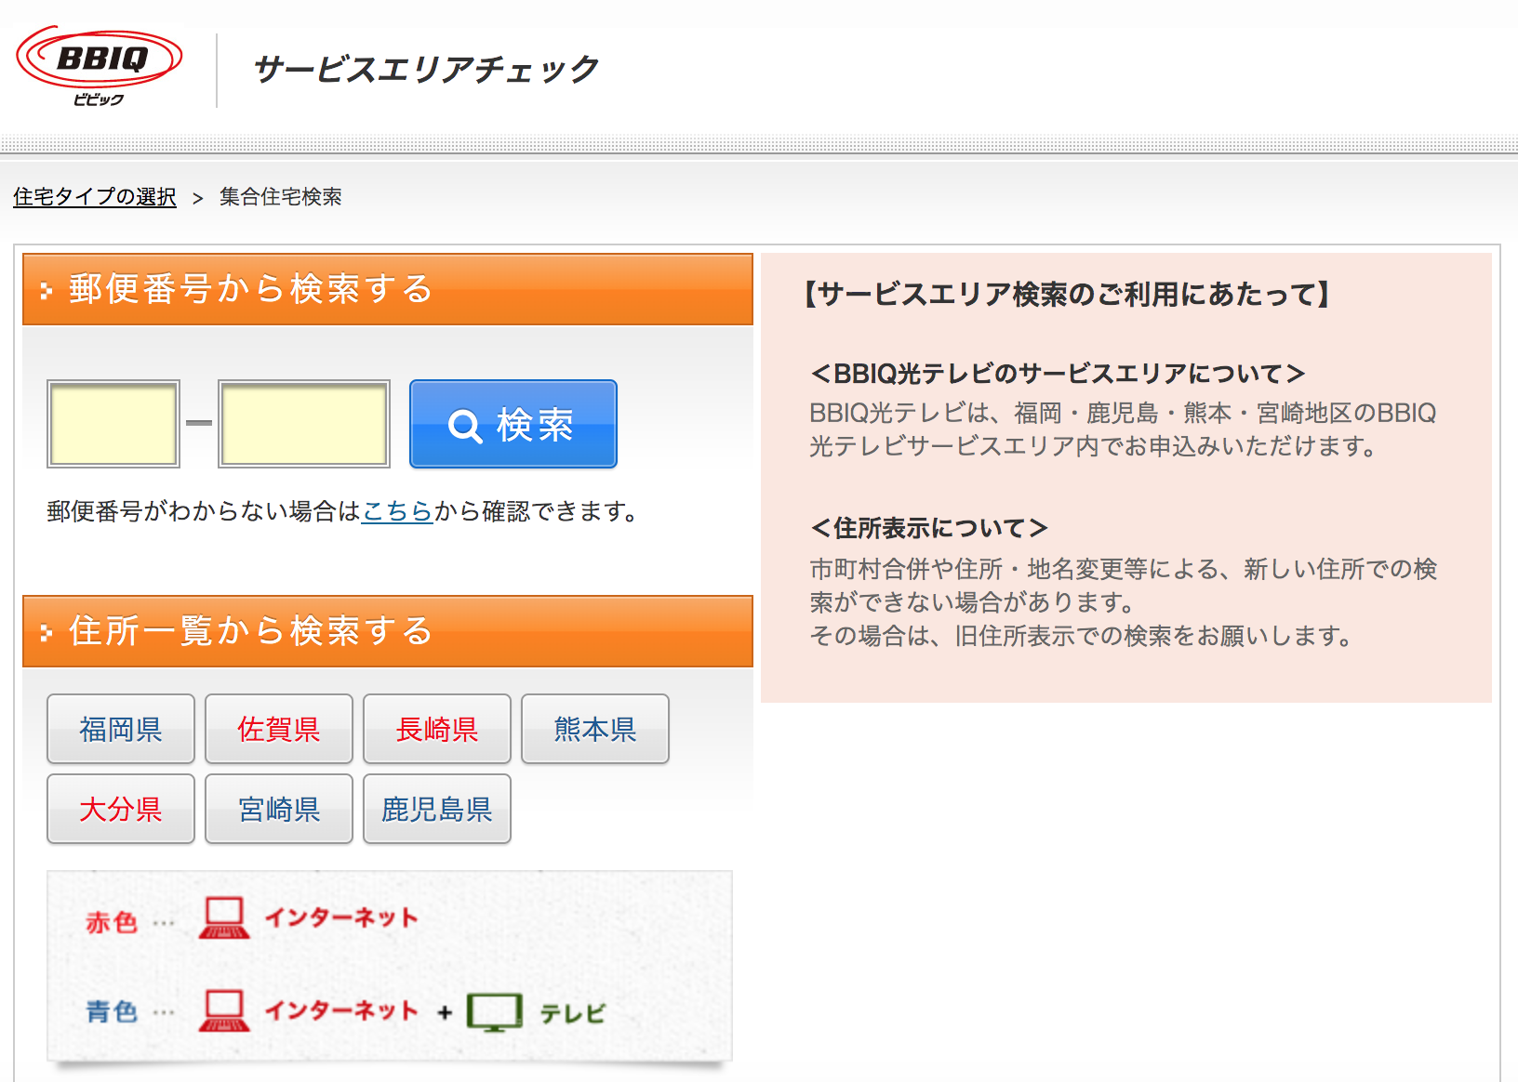Focus the second postal code input box
This screenshot has width=1518, height=1082.
pos(304,424)
